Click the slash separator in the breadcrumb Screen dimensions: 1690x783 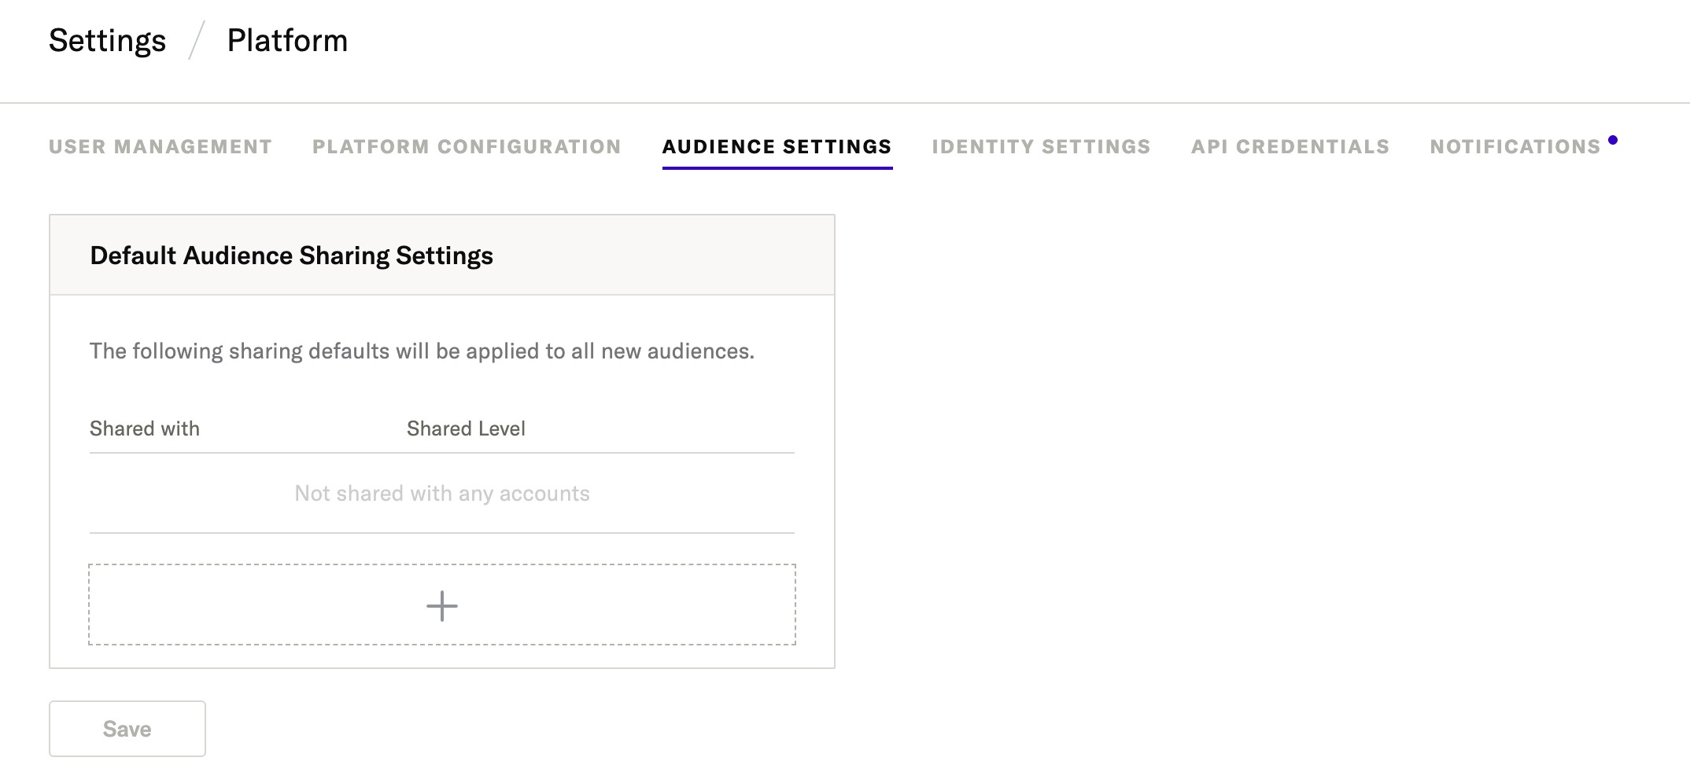[197, 41]
